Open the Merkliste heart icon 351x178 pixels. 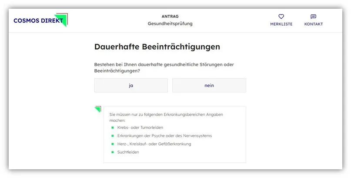click(x=281, y=17)
